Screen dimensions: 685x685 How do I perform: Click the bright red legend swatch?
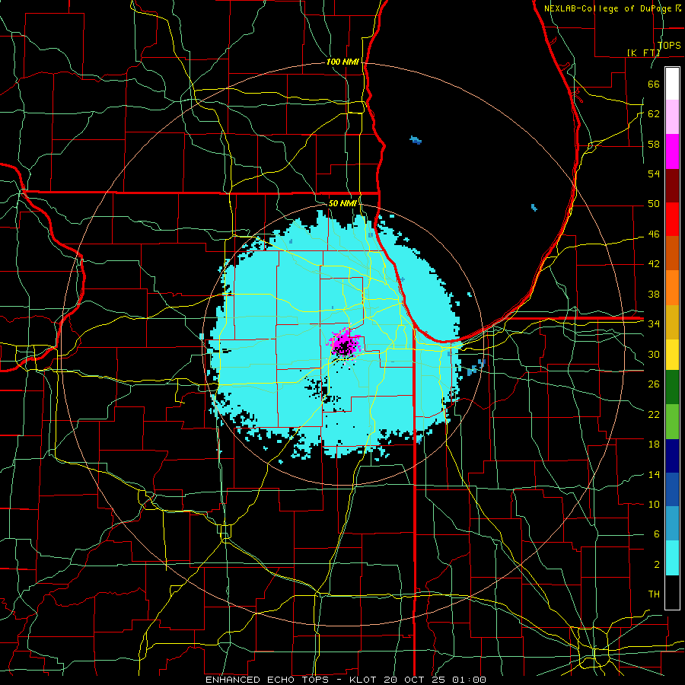672,219
